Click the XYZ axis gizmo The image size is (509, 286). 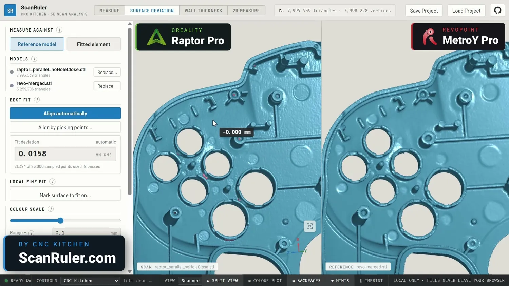coord(297,247)
